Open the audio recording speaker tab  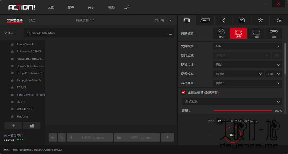click(224, 20)
